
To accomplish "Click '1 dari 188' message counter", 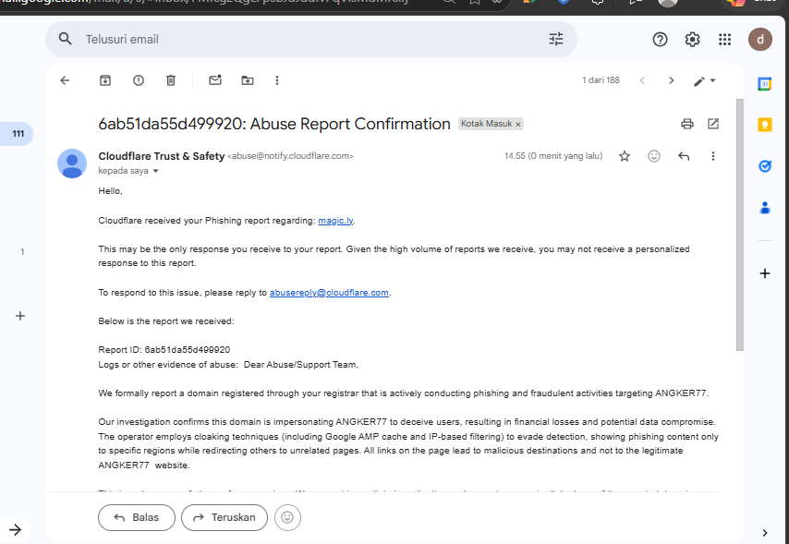I will (x=601, y=80).
